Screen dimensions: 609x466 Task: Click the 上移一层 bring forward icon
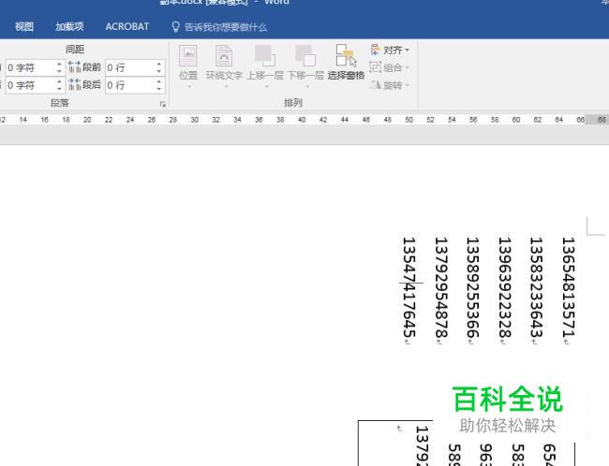[x=265, y=56]
